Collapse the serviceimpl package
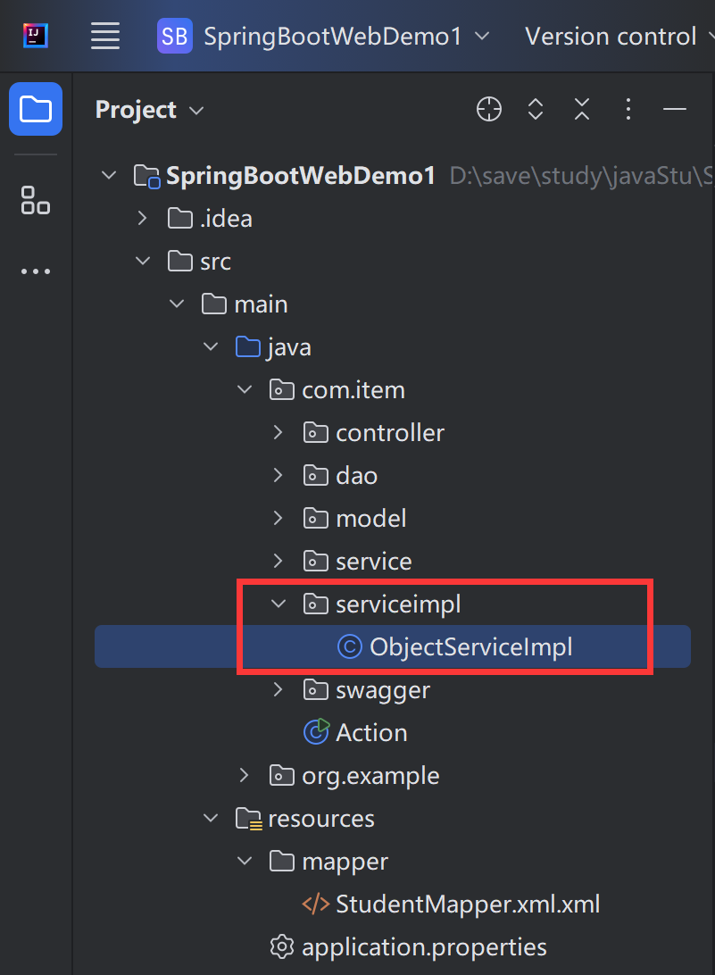This screenshot has height=975, width=715. coord(279,604)
